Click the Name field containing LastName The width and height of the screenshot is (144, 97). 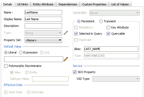click(x=43, y=12)
